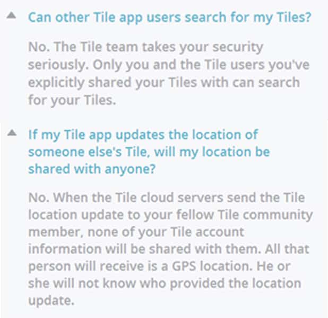Click the line starting "No. When the Tile cloud"
The width and height of the screenshot is (328, 318).
coord(166,197)
